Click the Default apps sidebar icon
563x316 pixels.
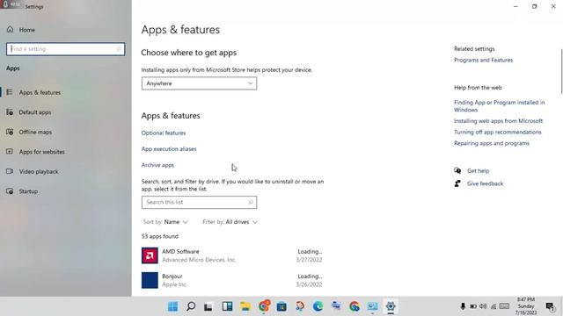(x=10, y=112)
